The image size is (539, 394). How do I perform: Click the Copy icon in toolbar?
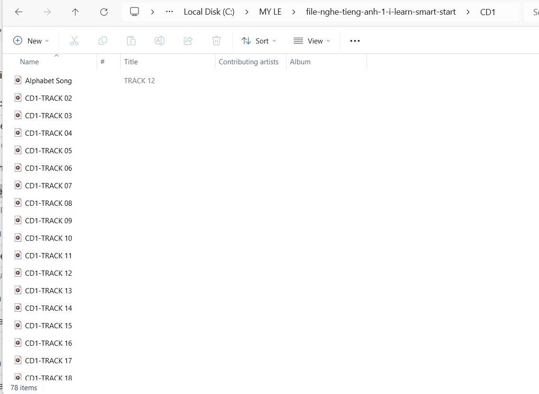(x=103, y=41)
